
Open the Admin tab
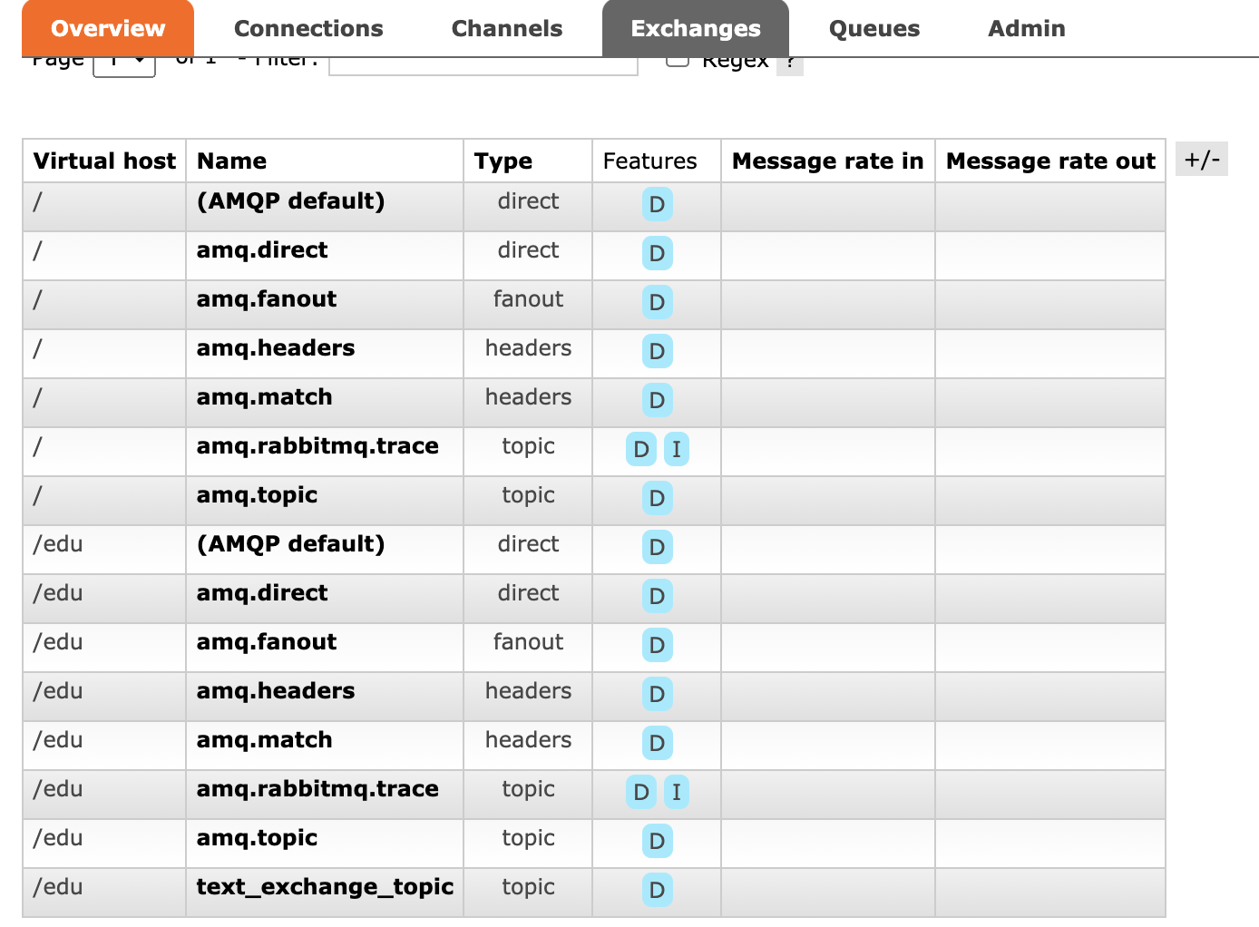click(x=1026, y=29)
